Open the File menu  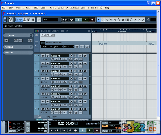pos(4,8)
